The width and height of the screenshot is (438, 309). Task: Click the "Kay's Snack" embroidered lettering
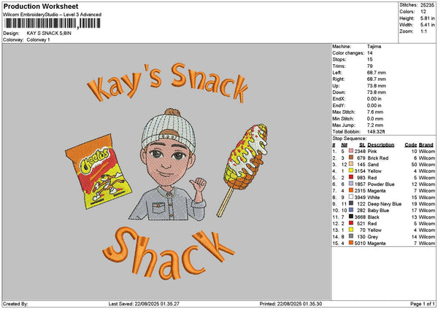[x=167, y=83]
